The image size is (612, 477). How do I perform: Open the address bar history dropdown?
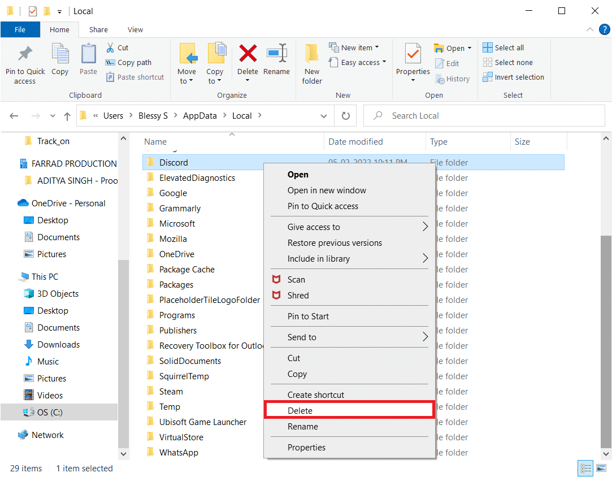[324, 116]
